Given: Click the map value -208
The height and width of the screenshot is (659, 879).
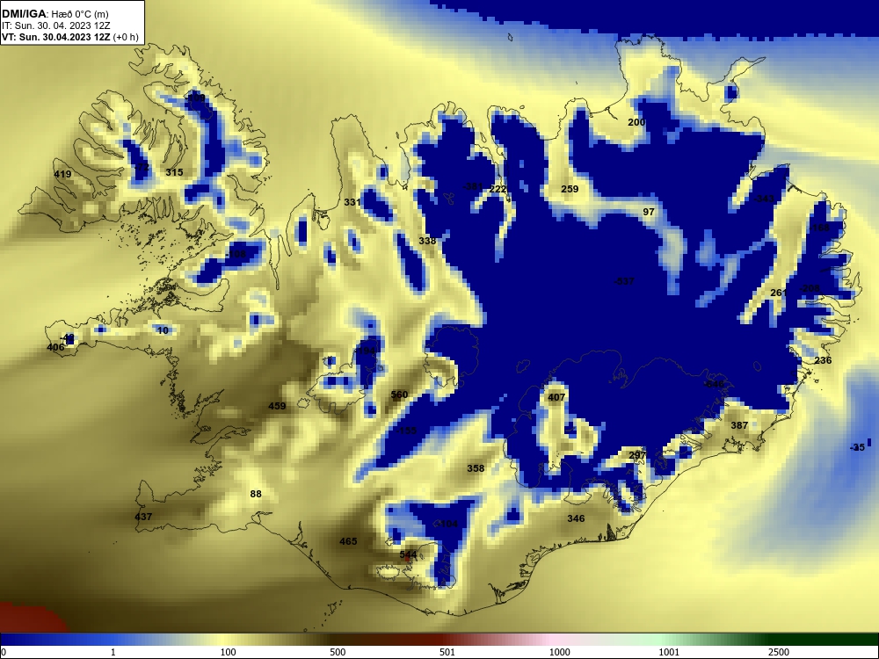Looking at the screenshot, I should [810, 288].
